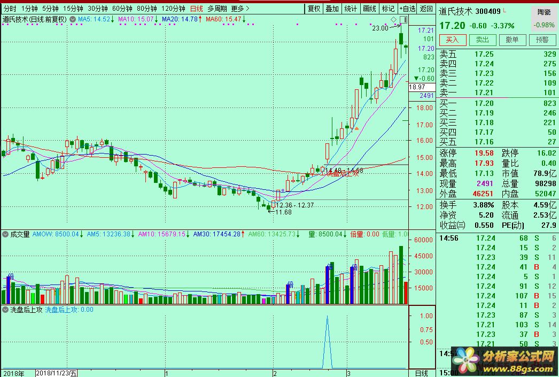Click the 日线 period label at chart bottom-right
The width and height of the screenshot is (559, 377).
point(422,373)
